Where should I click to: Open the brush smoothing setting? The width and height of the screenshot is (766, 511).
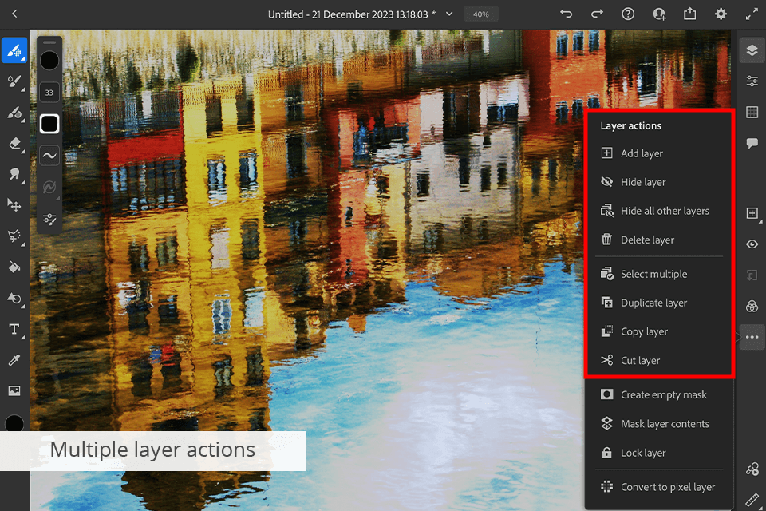pyautogui.click(x=49, y=156)
